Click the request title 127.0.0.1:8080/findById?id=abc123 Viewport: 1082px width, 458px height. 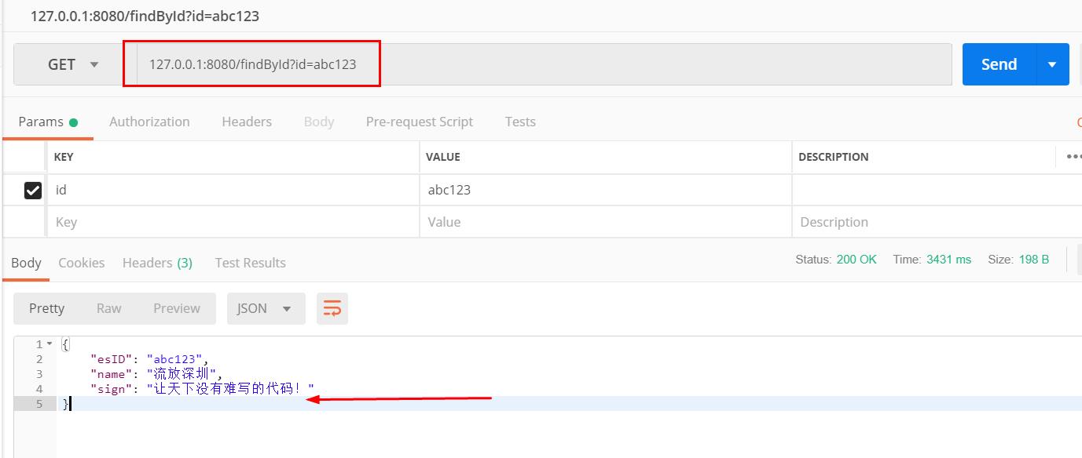[x=145, y=16]
